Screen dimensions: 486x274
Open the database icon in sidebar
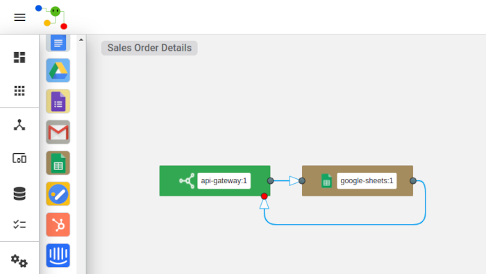pyautogui.click(x=19, y=194)
